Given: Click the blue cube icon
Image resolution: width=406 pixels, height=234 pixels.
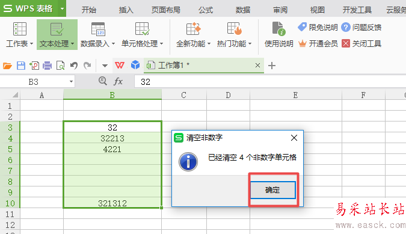Looking at the screenshot, I should tap(135, 65).
